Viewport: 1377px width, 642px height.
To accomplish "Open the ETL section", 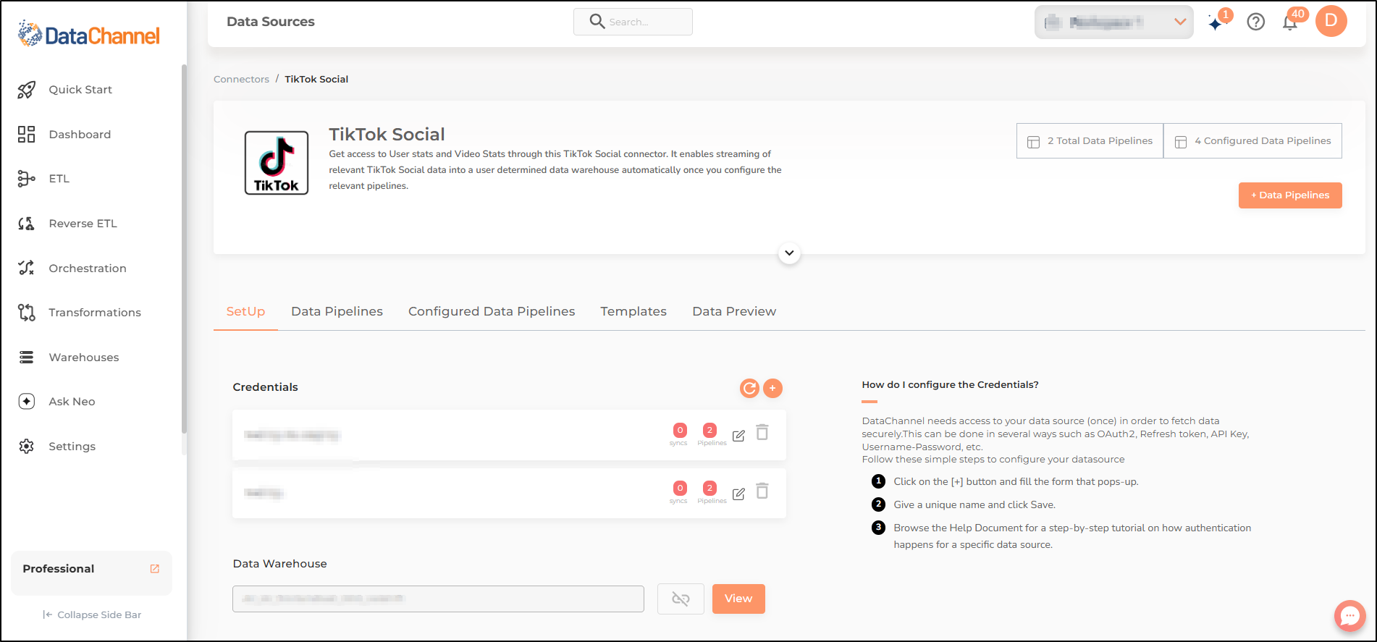I will [x=59, y=179].
